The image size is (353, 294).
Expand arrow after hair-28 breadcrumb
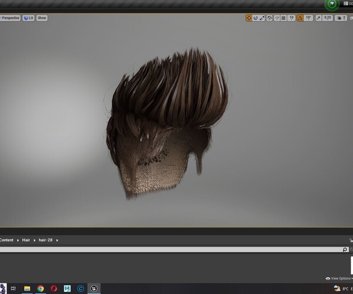(x=57, y=240)
